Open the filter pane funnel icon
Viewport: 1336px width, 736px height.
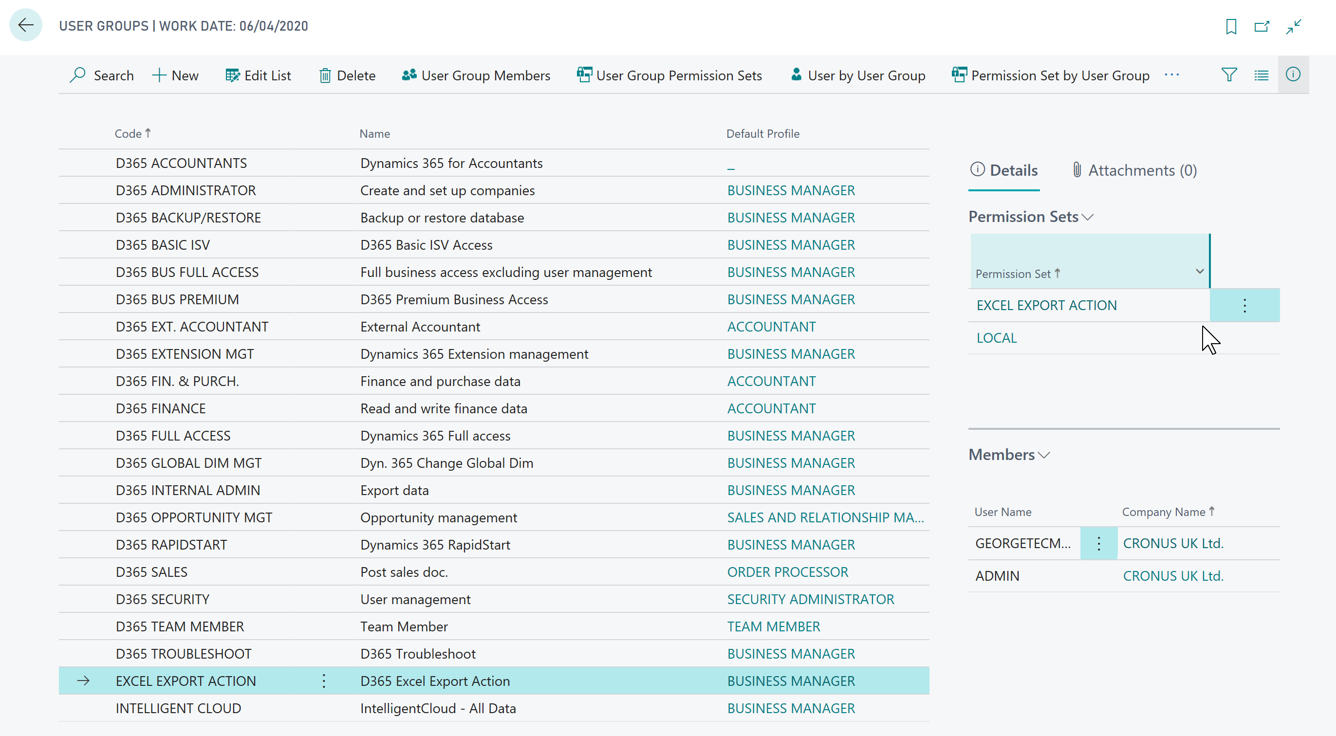coord(1229,75)
